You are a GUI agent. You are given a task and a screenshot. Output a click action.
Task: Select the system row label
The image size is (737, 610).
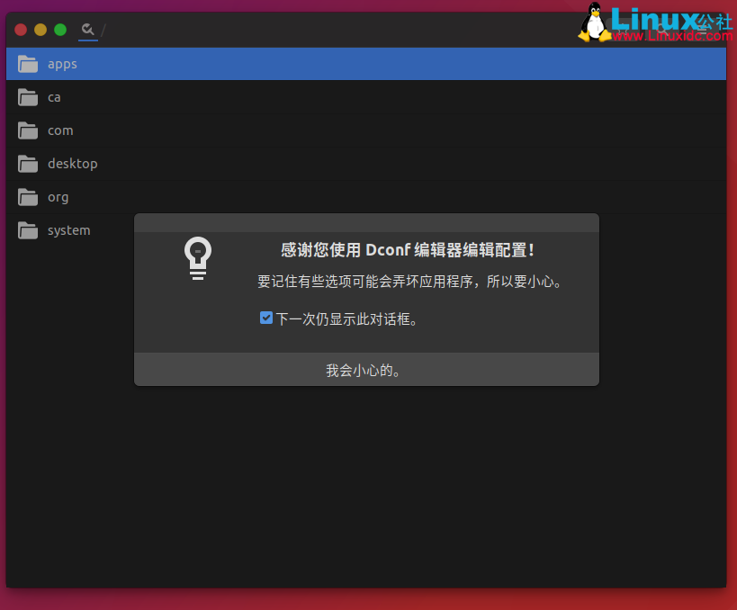coord(68,230)
